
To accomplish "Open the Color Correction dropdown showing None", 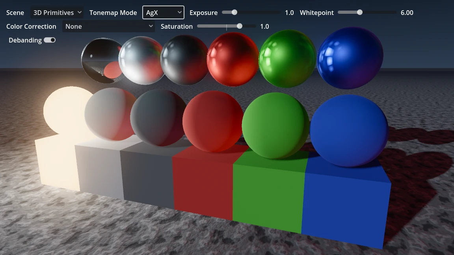I will tap(109, 26).
